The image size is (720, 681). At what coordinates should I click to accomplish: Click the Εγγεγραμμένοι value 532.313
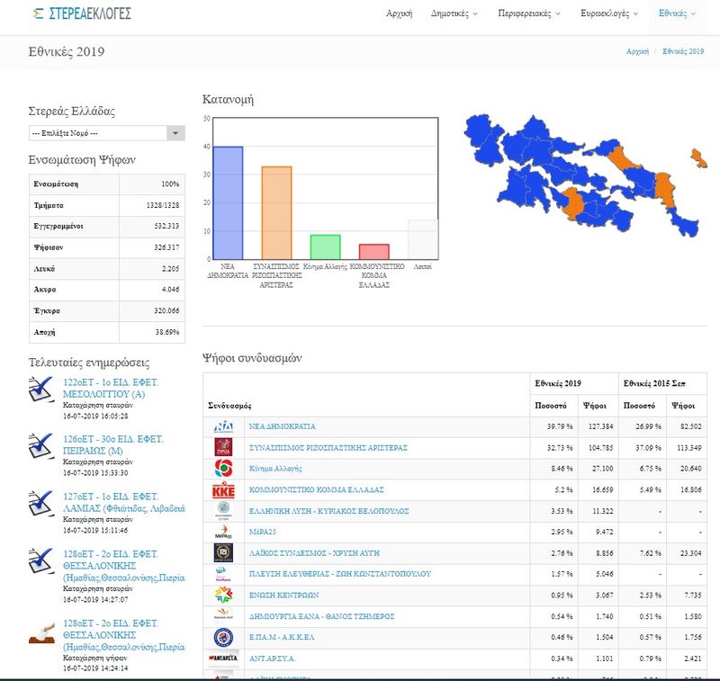(x=166, y=226)
